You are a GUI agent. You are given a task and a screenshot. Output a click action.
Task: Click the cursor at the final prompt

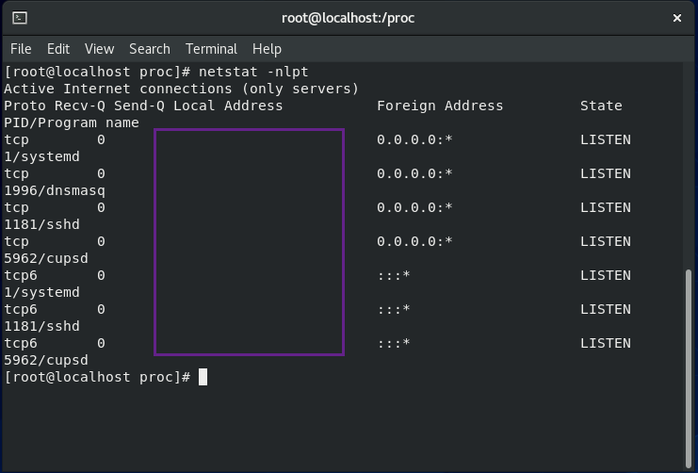(x=203, y=377)
